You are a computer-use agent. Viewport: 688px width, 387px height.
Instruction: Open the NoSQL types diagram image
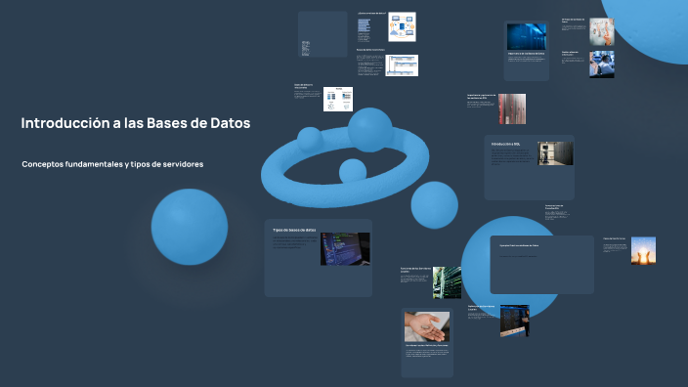point(338,99)
